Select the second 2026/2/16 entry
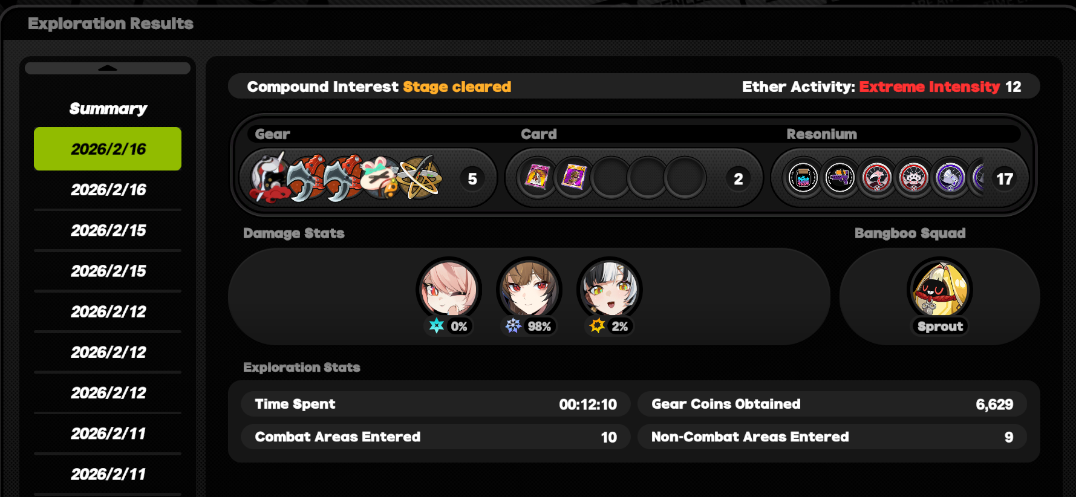This screenshot has width=1076, height=497. coord(108,190)
